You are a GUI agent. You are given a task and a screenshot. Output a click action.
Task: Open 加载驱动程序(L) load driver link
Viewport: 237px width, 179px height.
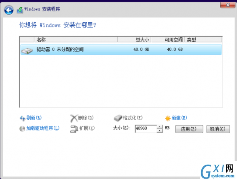[x=43, y=128]
